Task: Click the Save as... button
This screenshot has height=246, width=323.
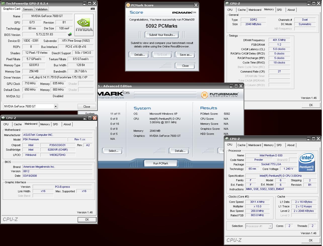Action: [186, 55]
